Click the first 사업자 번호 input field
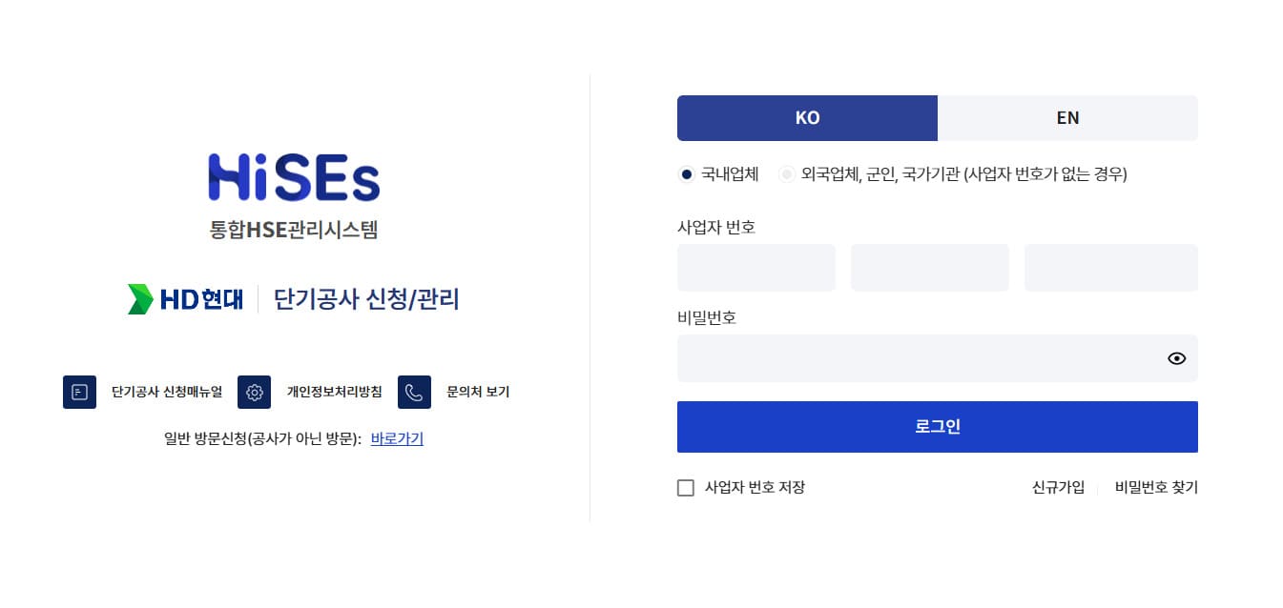This screenshot has height=608, width=1283. click(755, 268)
